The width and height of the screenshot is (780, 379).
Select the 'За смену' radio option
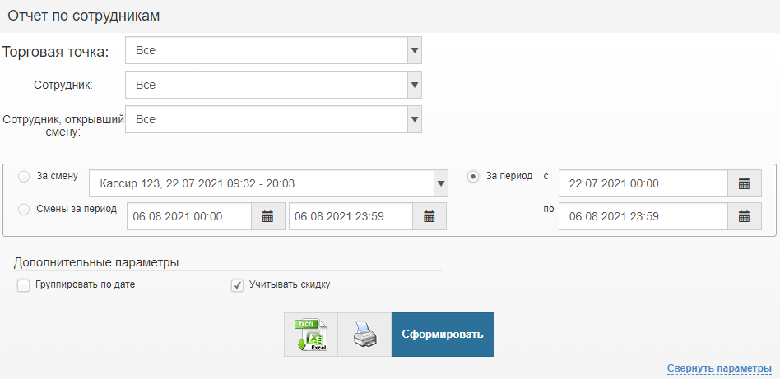pos(24,176)
